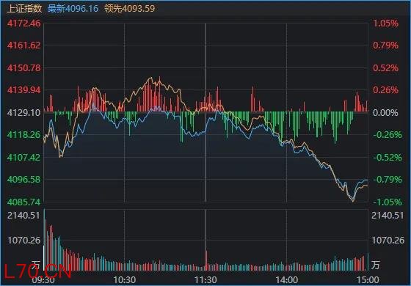The image size is (411, 286).
Task: Click the 4150.78 price axis label
Action: 23,68
